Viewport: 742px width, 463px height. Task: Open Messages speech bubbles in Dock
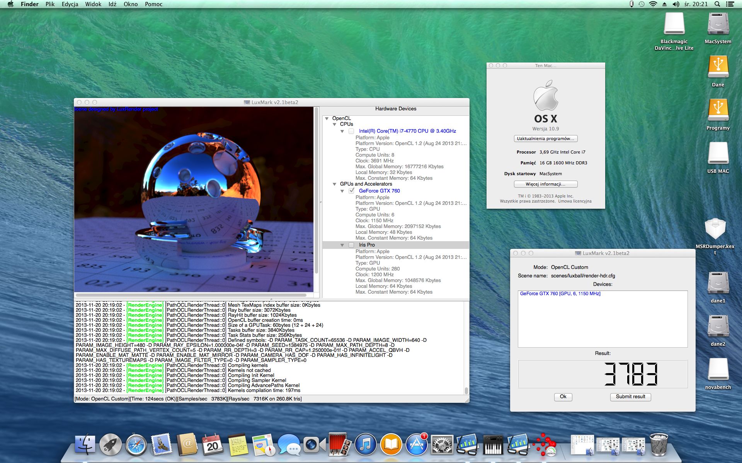coord(289,444)
